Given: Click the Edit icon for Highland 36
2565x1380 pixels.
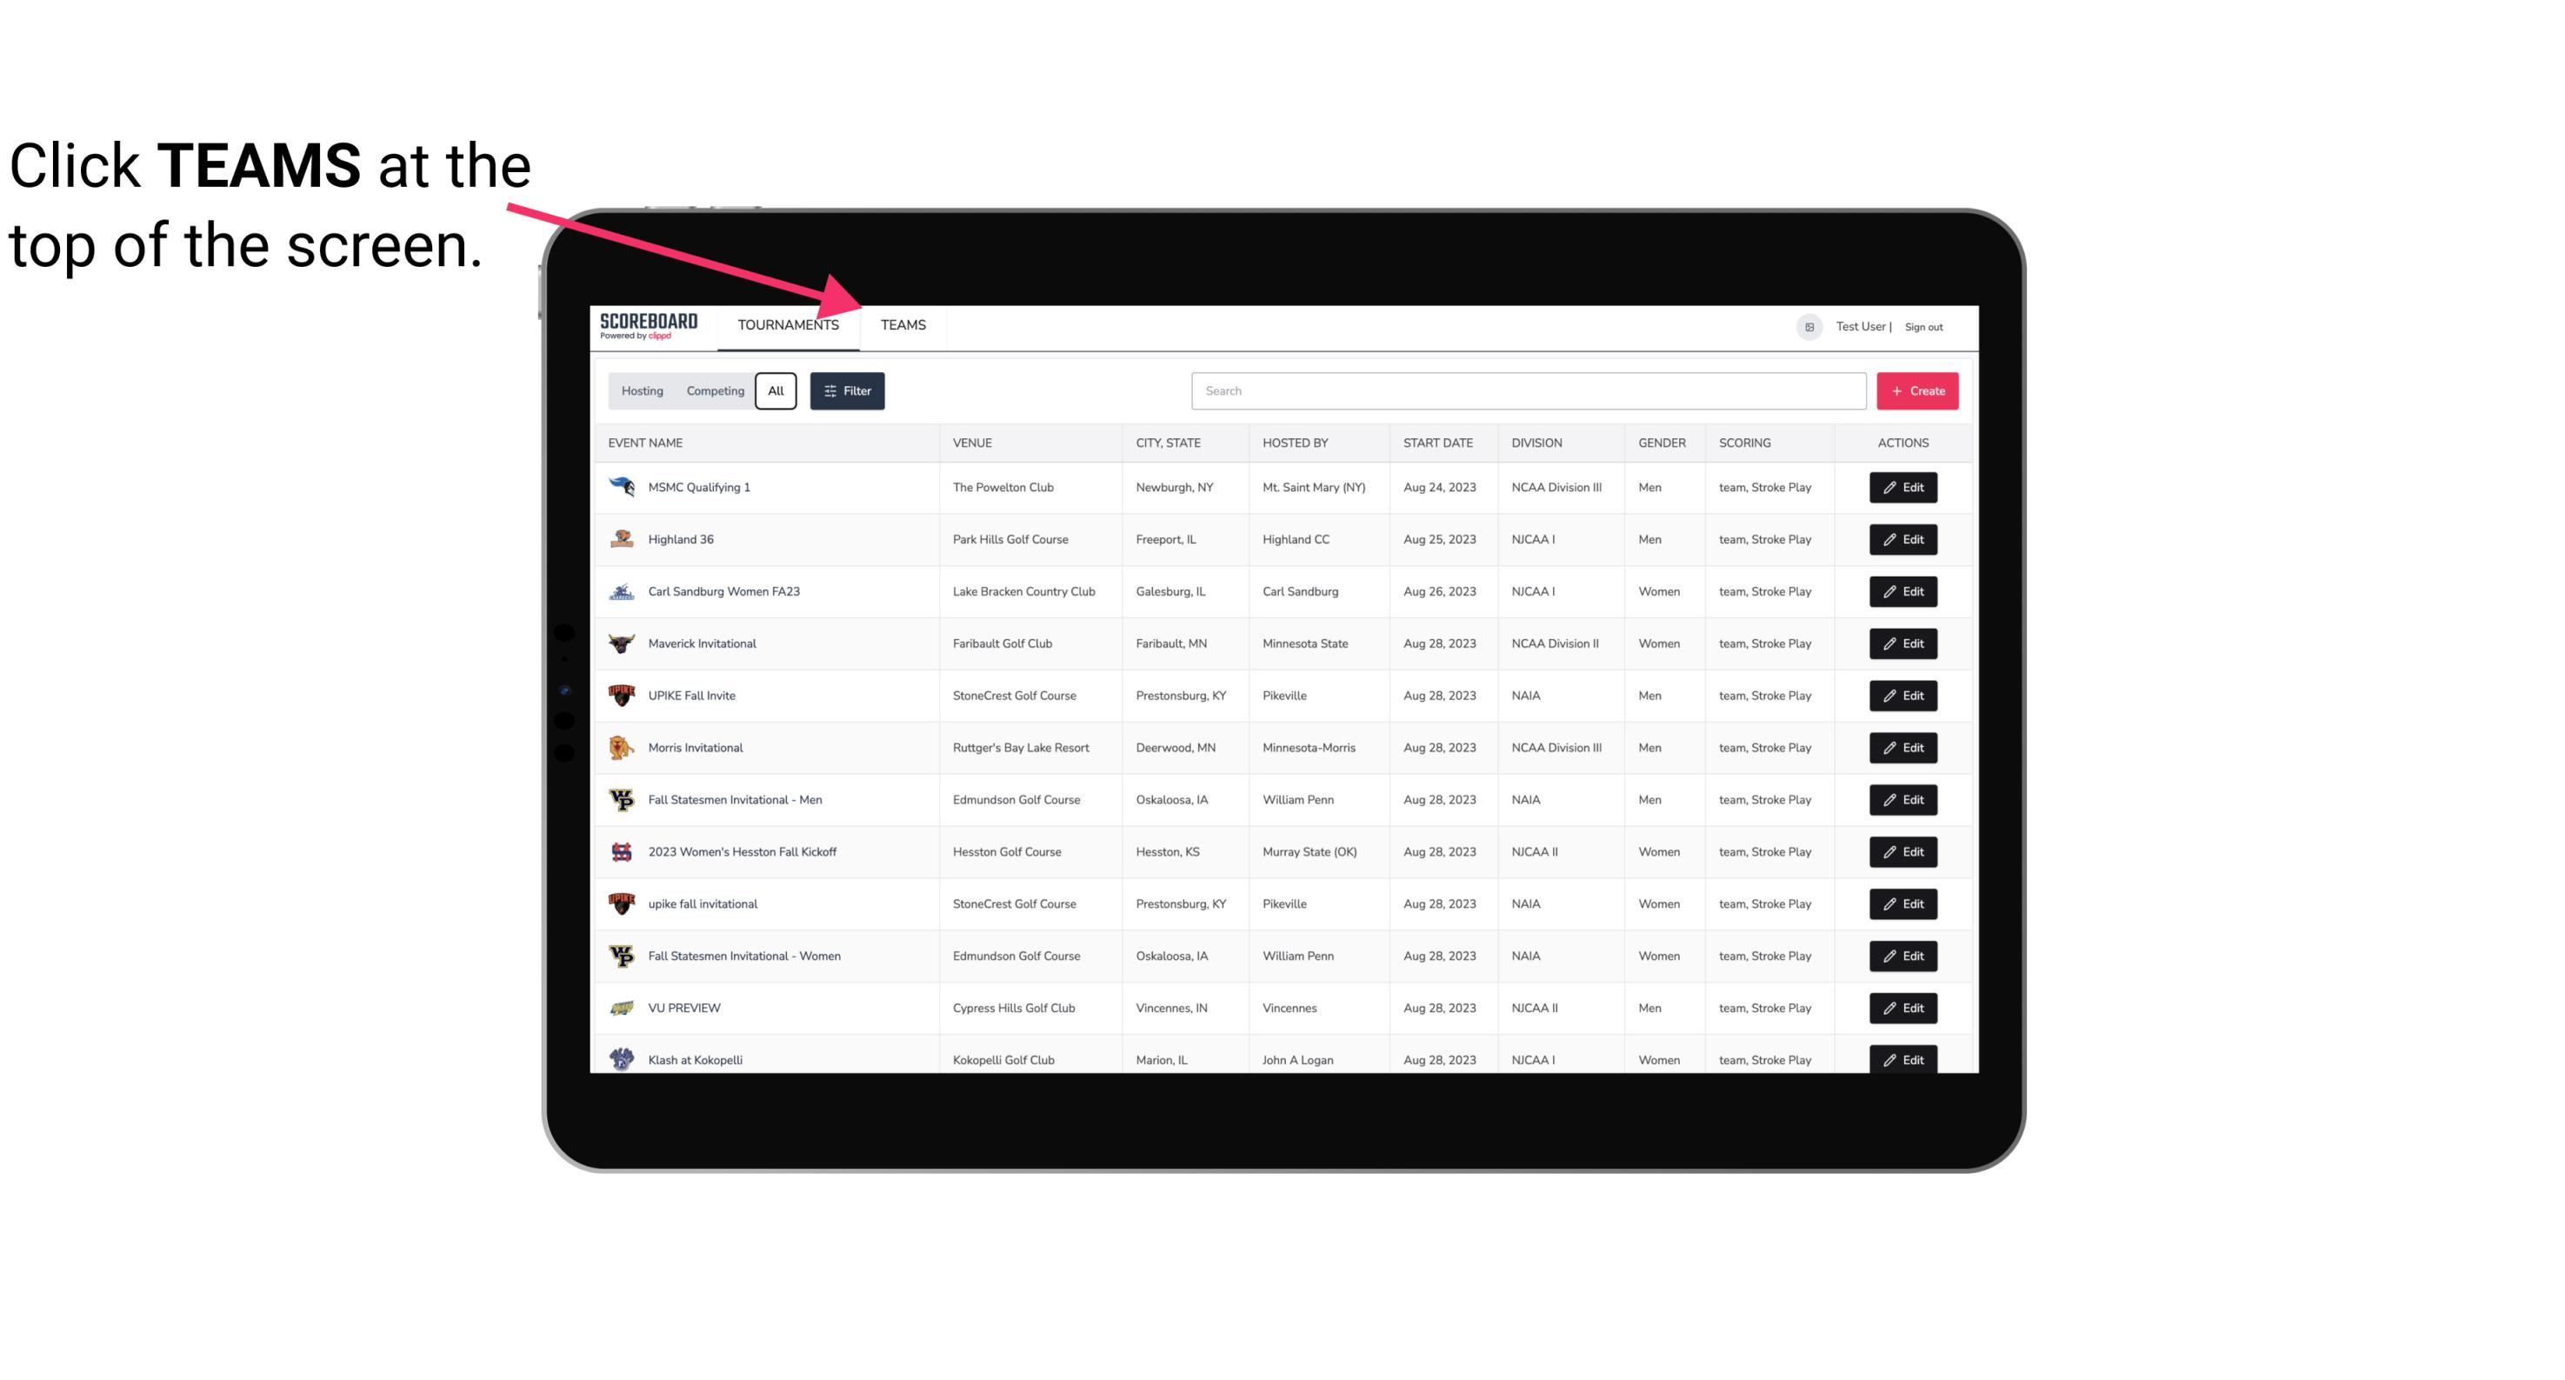Looking at the screenshot, I should pyautogui.click(x=1904, y=541).
